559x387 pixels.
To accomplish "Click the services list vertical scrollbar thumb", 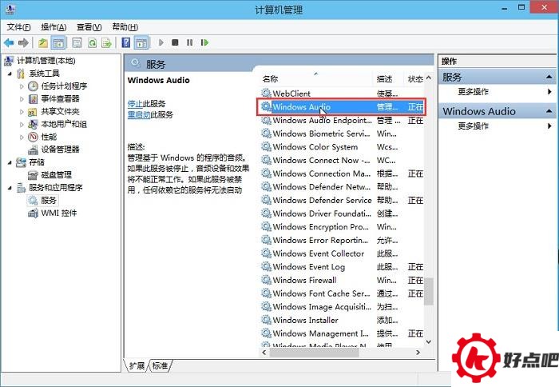I will click(429, 291).
